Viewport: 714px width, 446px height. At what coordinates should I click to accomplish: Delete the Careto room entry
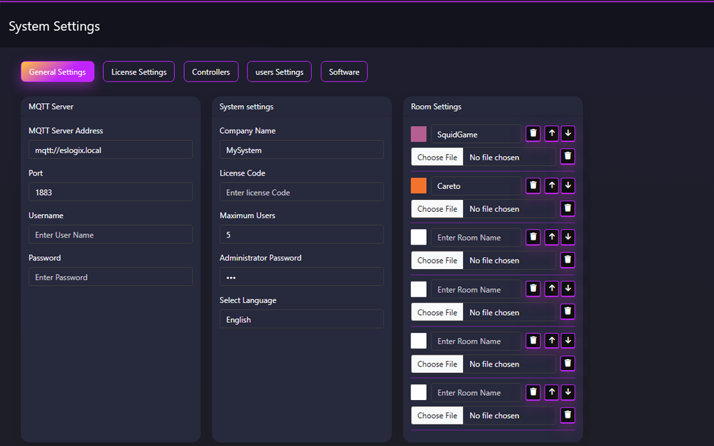click(x=533, y=185)
